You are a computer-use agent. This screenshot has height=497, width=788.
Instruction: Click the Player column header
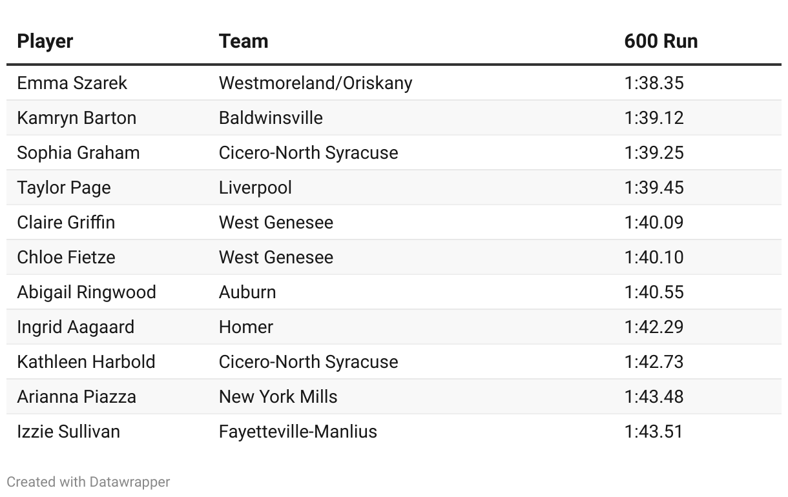click(45, 41)
